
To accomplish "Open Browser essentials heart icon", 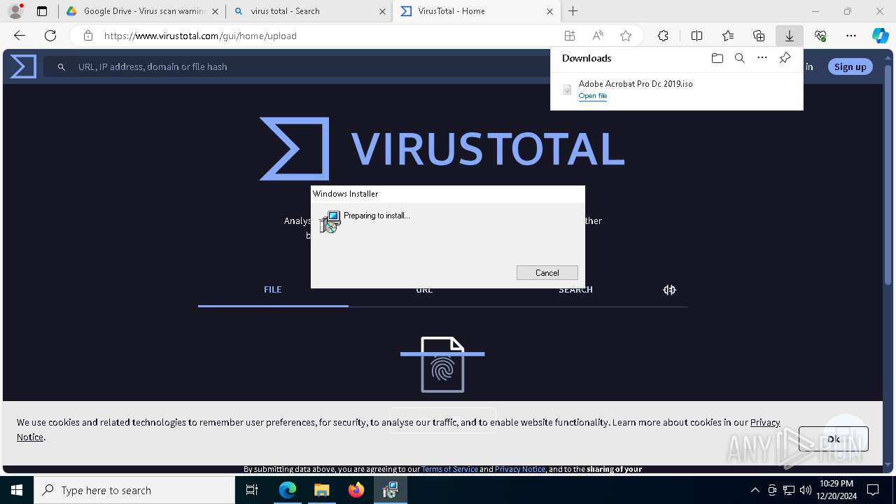I will (820, 36).
